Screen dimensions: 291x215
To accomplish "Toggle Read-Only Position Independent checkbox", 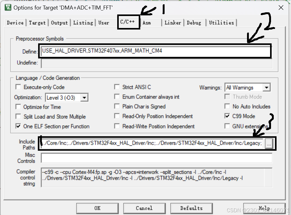I will coord(117,116).
